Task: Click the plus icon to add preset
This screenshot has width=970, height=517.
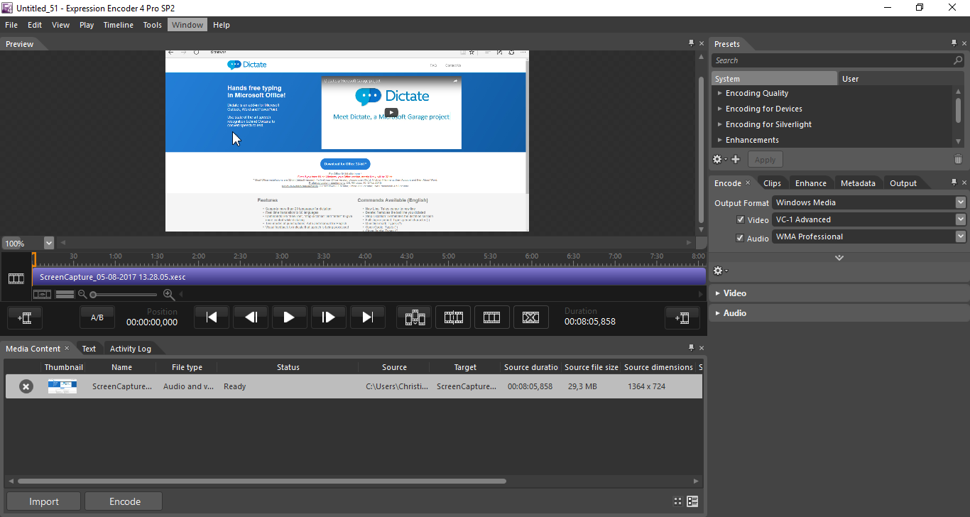Action: (x=736, y=159)
